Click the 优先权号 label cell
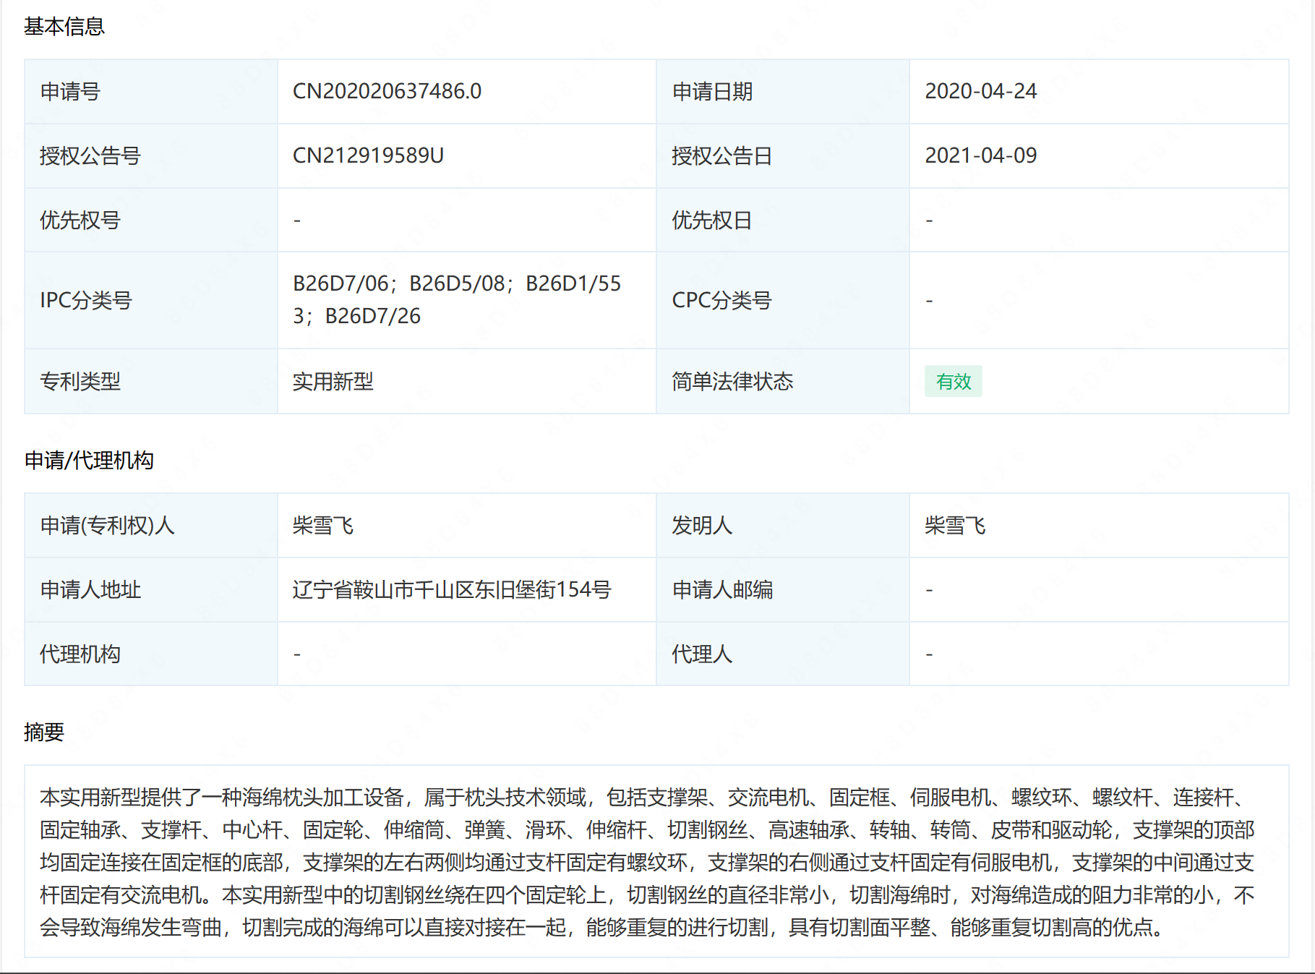Viewport: 1315px width, 974px height. point(151,221)
